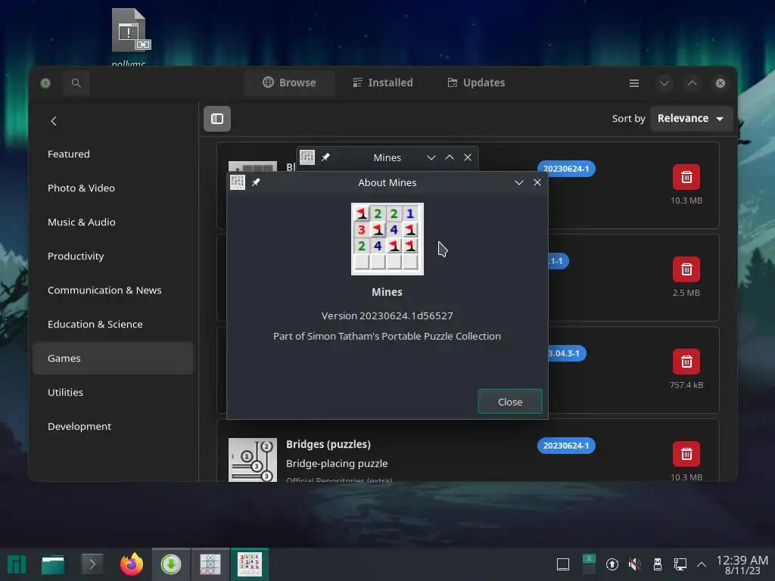Open network connections tray icon
Viewport: 775px width, 581px height.
pos(680,564)
